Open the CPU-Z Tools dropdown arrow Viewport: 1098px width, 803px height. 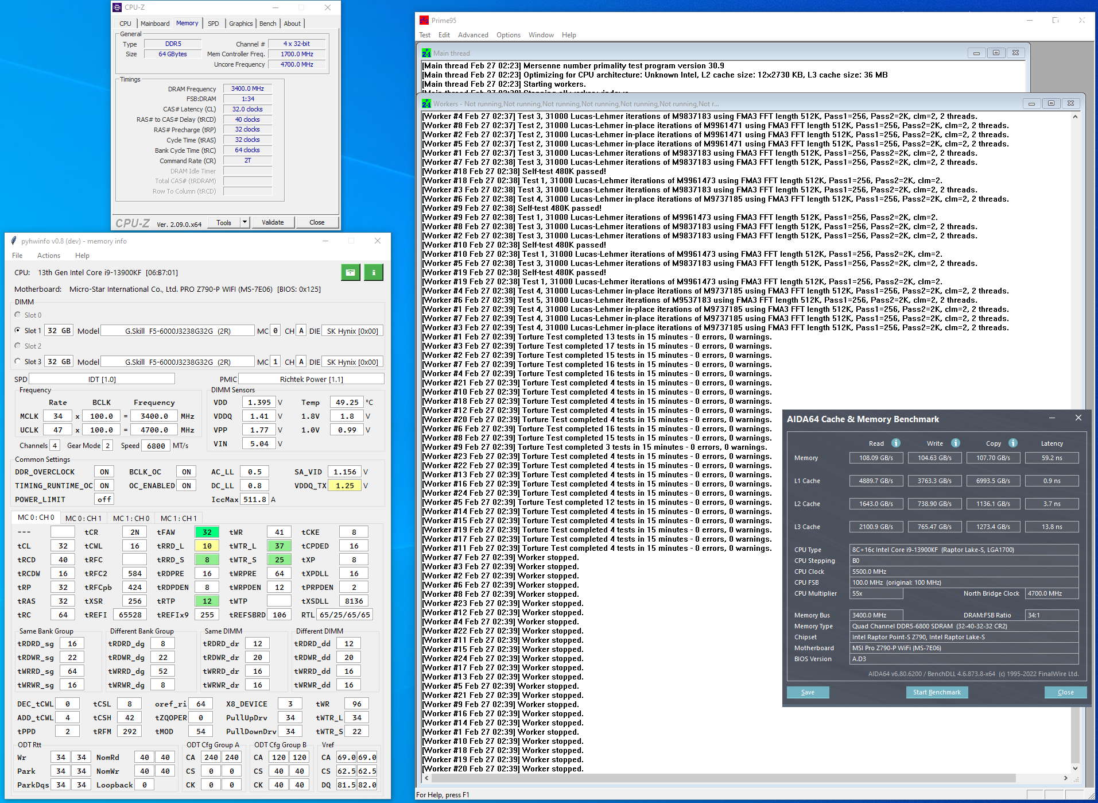pos(245,222)
